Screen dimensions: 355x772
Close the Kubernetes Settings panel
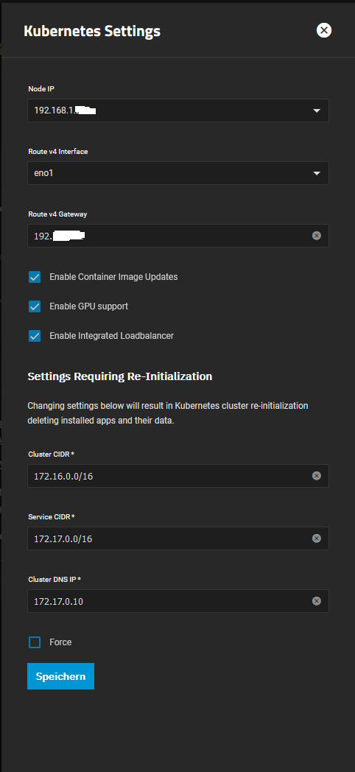[323, 30]
